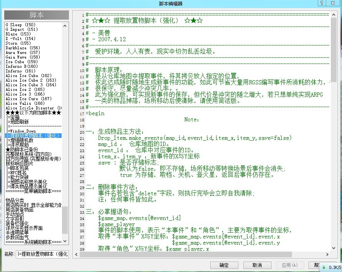Click the code editor scroll up arrow
The image size is (342, 272).
pos(334,15)
